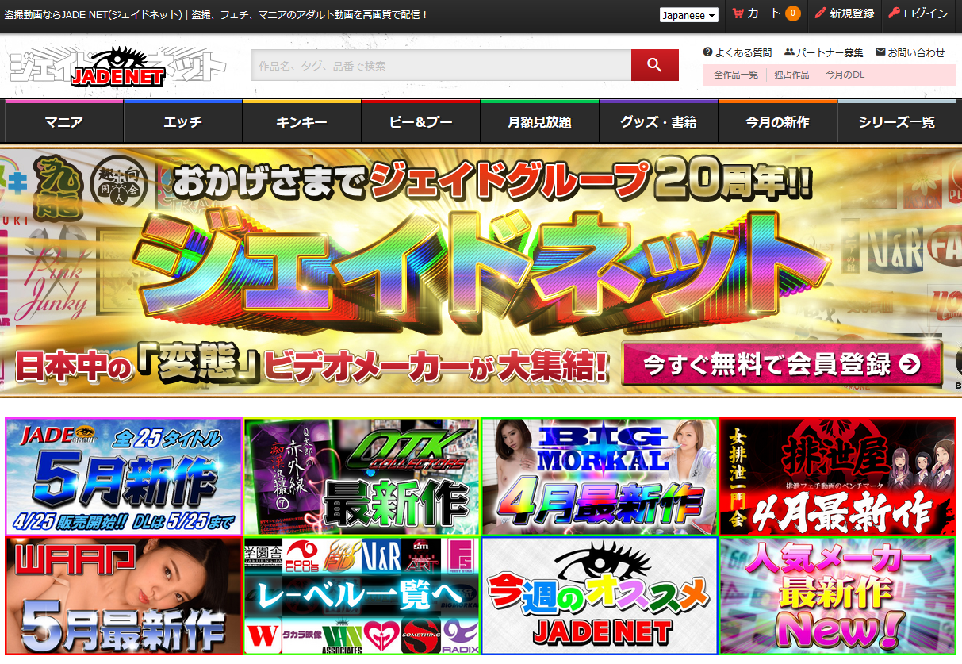The height and width of the screenshot is (664, 962).
Task: Open the マニア menu tab
Action: coord(64,121)
